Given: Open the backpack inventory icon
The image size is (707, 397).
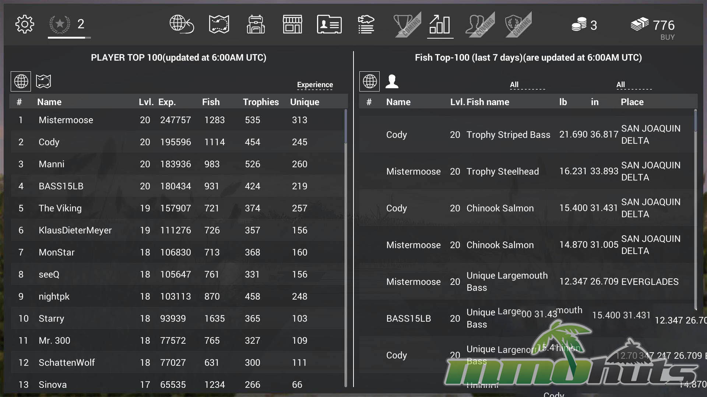Looking at the screenshot, I should click(x=256, y=25).
